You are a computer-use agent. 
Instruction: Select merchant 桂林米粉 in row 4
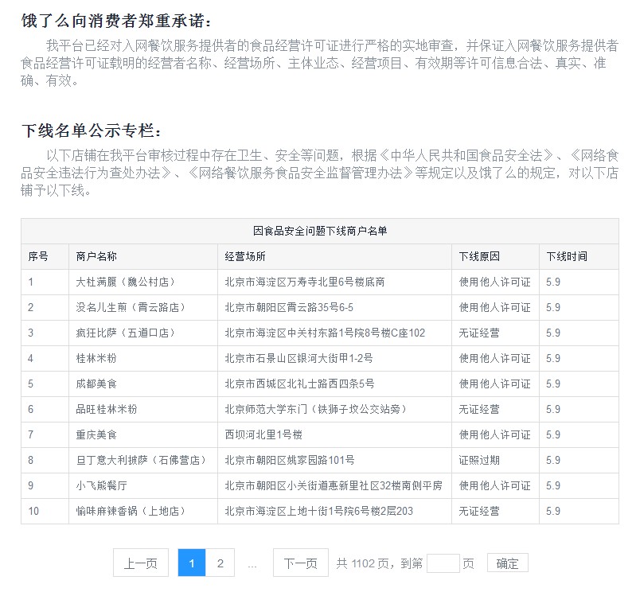click(x=96, y=358)
